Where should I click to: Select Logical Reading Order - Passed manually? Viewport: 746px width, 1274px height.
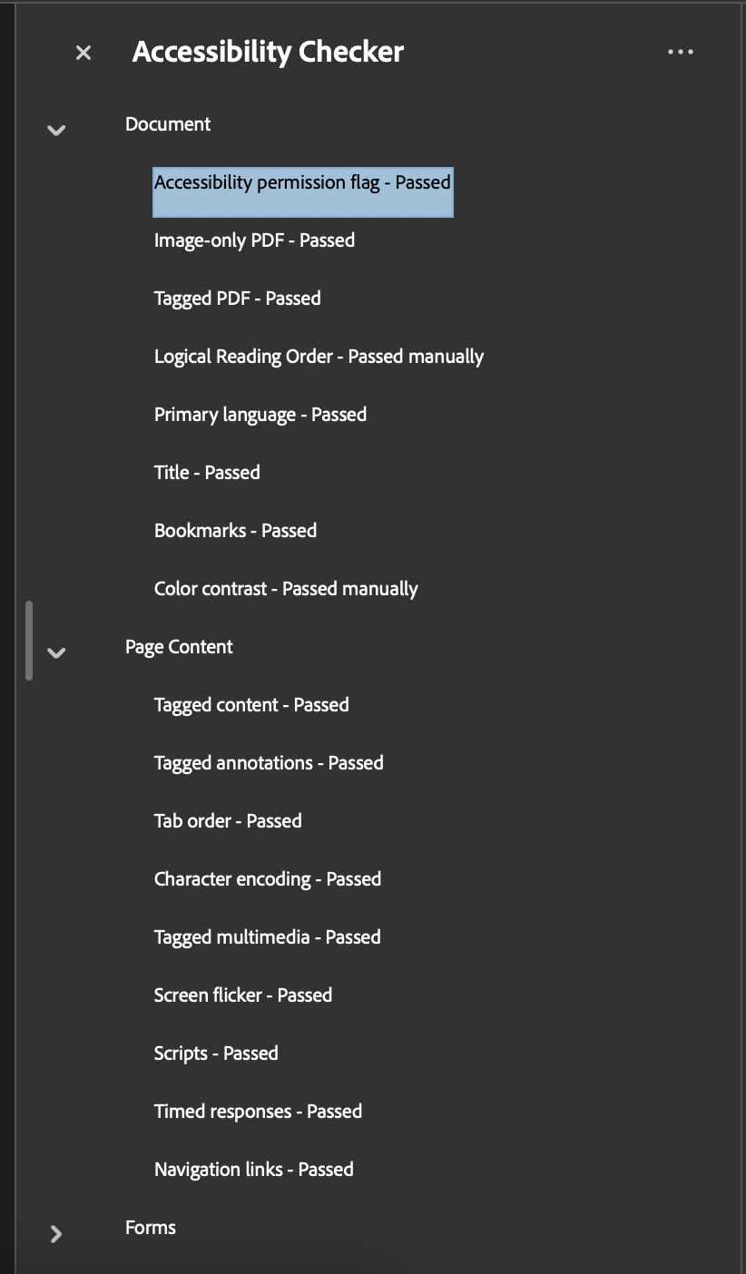(x=319, y=356)
